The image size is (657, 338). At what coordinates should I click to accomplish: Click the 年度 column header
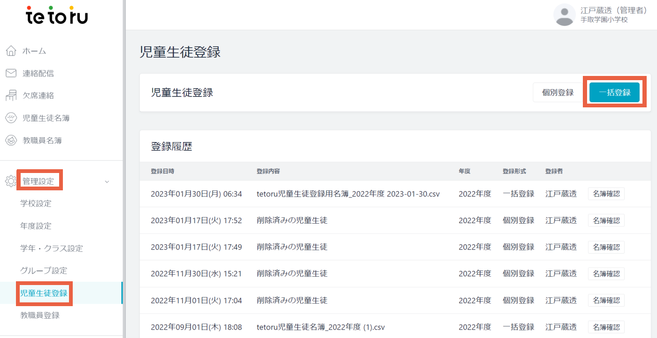point(465,171)
